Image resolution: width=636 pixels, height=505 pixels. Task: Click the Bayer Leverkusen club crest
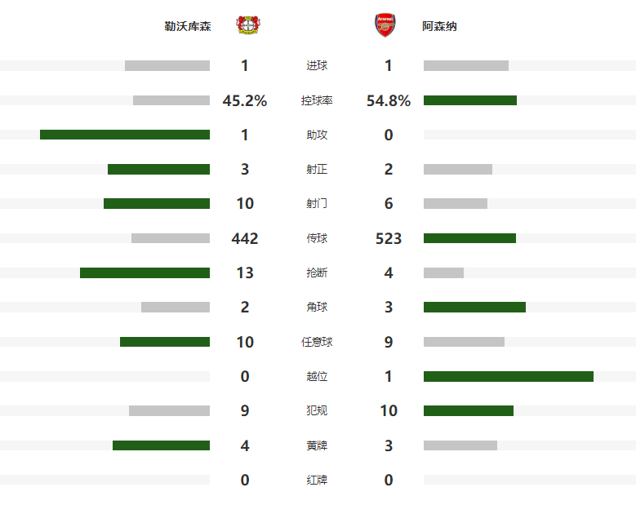coord(247,25)
